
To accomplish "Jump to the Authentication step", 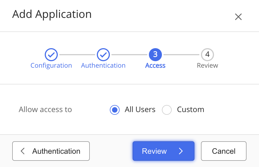I will 103,65.
